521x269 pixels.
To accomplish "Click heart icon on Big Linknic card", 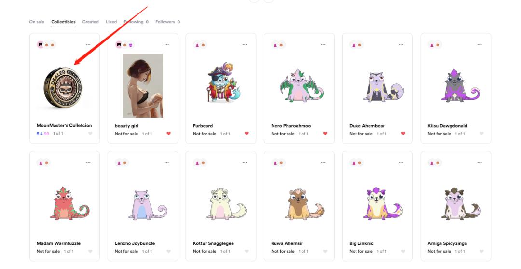I will point(403,251).
